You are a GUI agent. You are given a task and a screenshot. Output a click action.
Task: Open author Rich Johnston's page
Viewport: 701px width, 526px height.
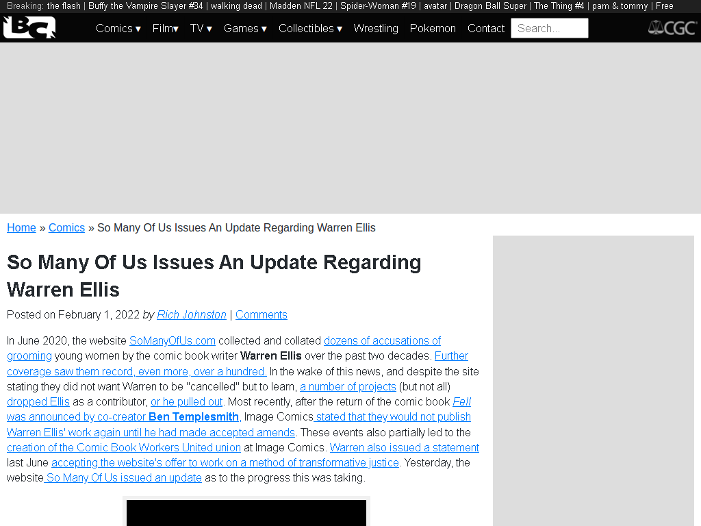point(192,315)
